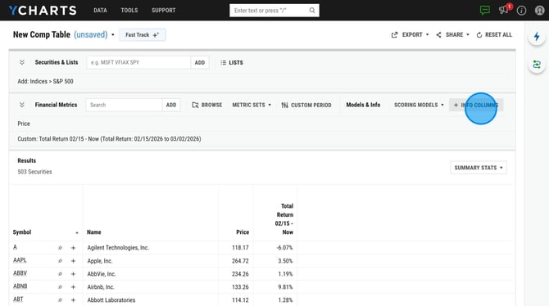Image resolution: width=549 pixels, height=306 pixels.
Task: Click the 9.81% return cell
Action: pos(285,286)
